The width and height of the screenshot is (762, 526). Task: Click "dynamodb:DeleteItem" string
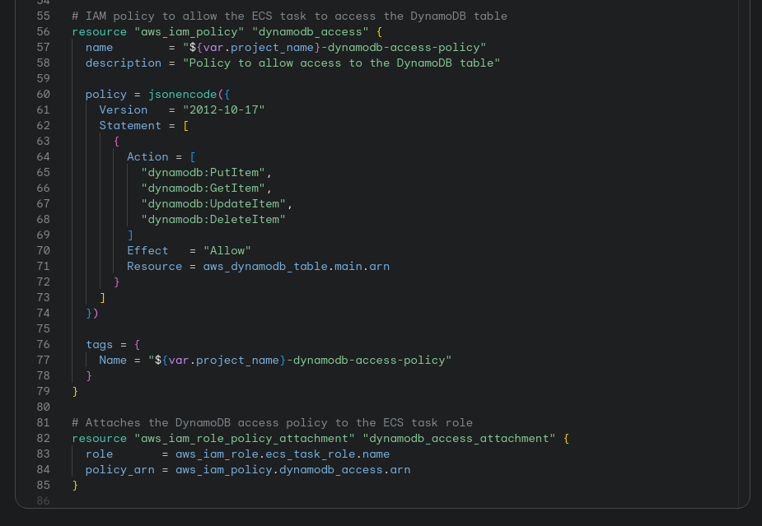point(213,220)
